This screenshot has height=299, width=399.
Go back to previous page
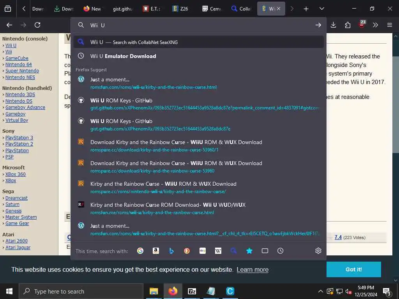click(9, 25)
